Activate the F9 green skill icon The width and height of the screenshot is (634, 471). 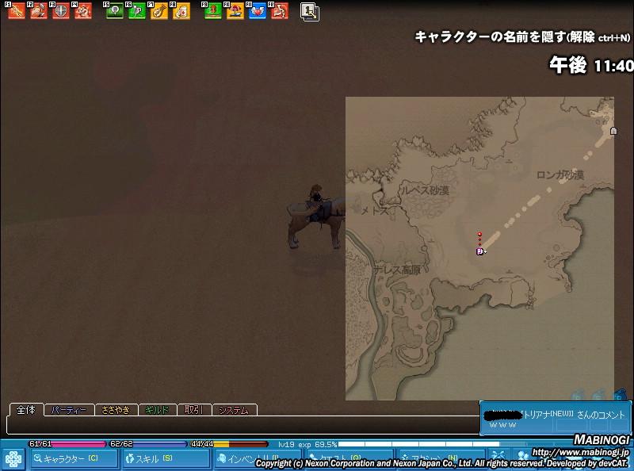[x=213, y=11]
